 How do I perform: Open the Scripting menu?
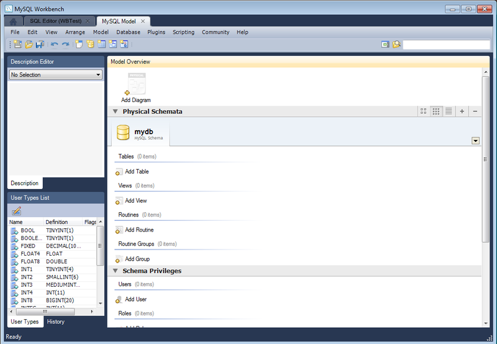pos(183,32)
